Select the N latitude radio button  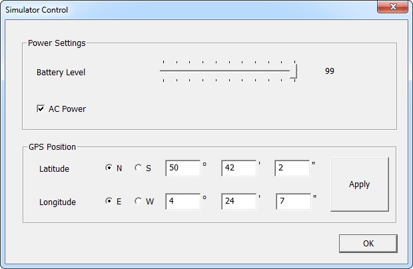[x=109, y=168]
